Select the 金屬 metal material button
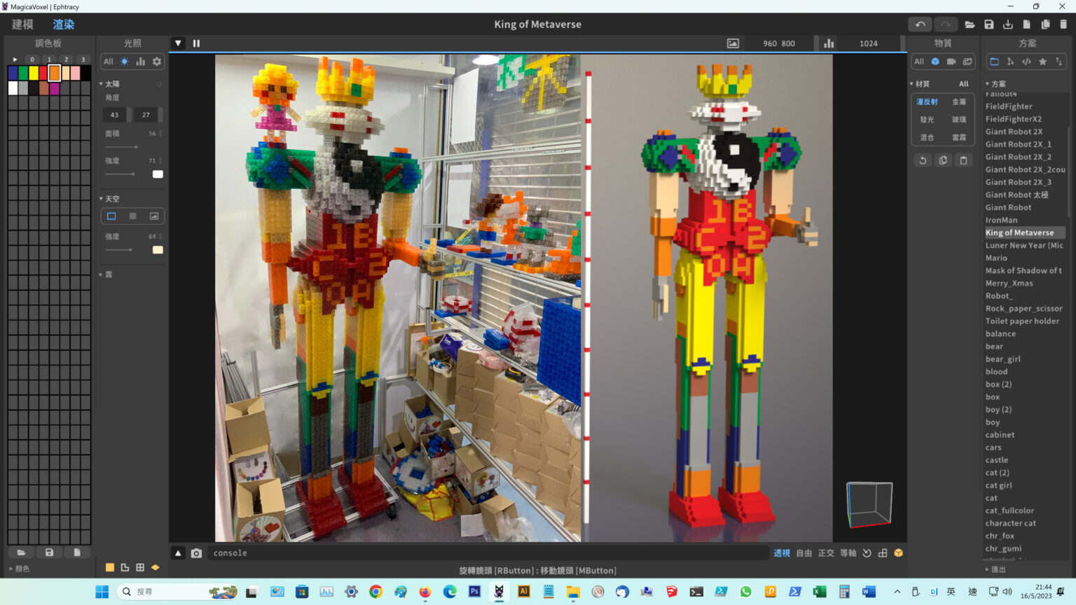This screenshot has width=1076, height=605. click(x=960, y=102)
